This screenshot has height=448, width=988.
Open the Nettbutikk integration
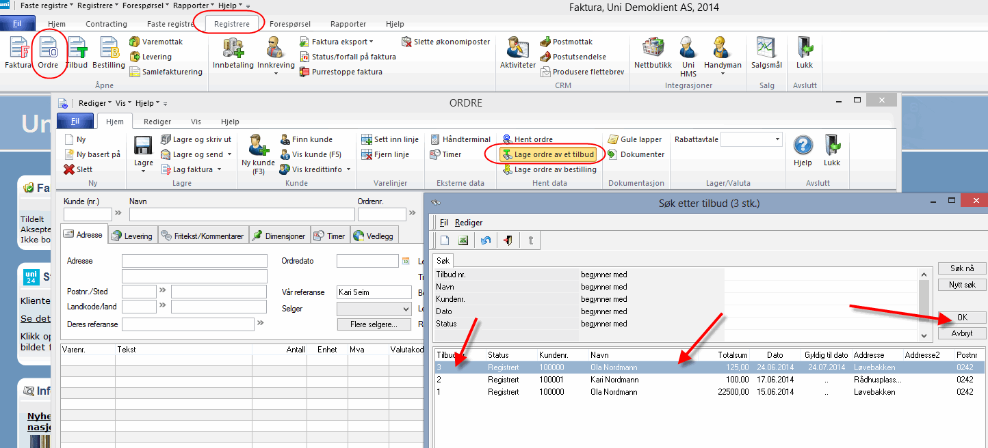(x=653, y=53)
